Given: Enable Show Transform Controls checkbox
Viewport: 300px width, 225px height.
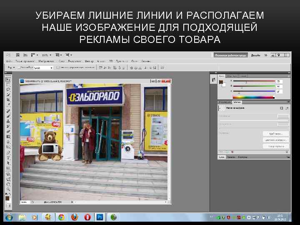Looking at the screenshot, I should [x=58, y=67].
